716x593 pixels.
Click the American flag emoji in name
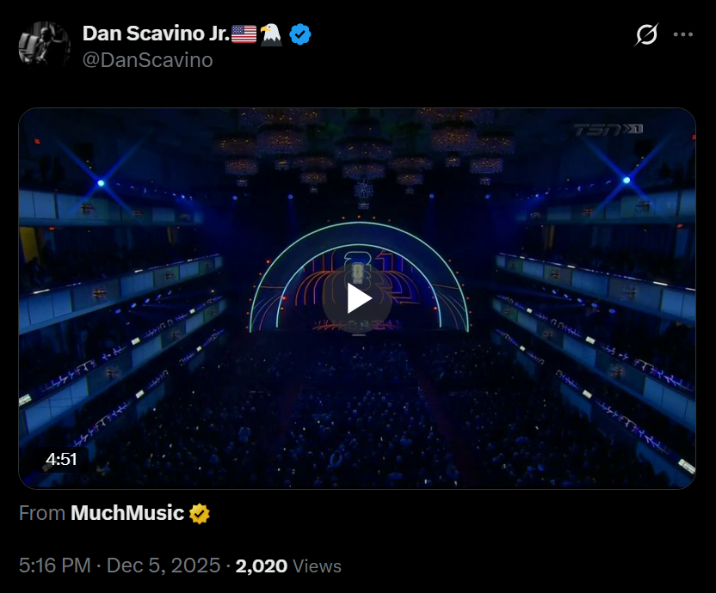click(244, 34)
